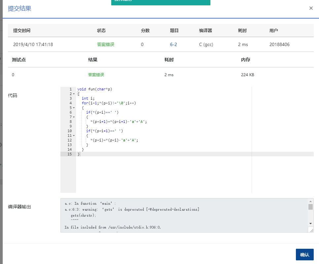This screenshot has height=264, width=319.
Task: Click the compiler output scrollbar thumb
Action: pos(310,207)
